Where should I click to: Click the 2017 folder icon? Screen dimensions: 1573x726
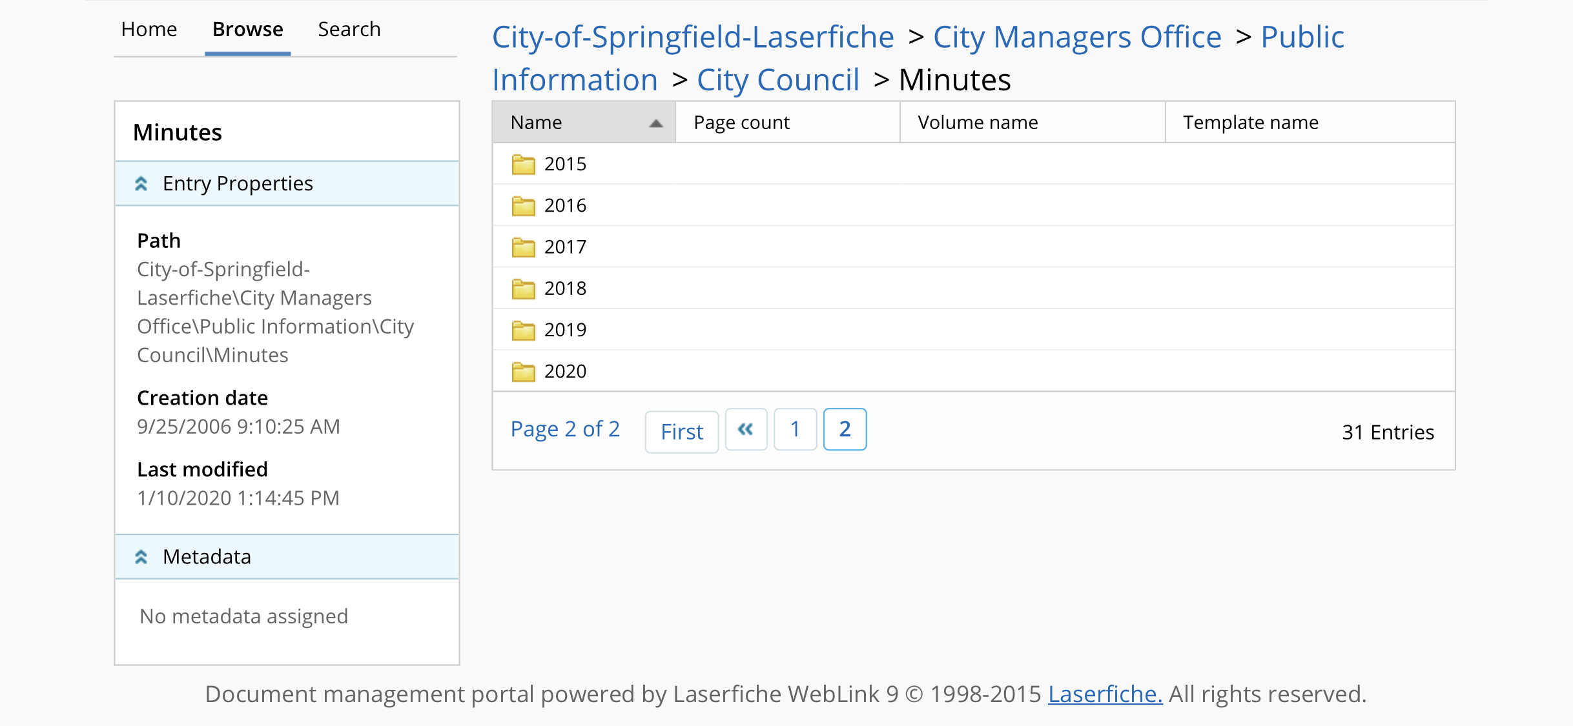[x=523, y=247]
